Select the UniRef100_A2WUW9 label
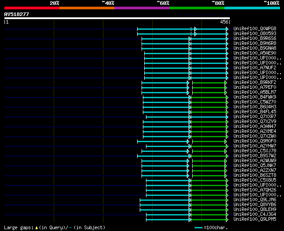Viewport: 284px width, 231px height. click(255, 161)
